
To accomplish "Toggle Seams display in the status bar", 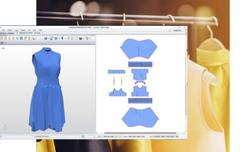I will pyautogui.click(x=163, y=136).
